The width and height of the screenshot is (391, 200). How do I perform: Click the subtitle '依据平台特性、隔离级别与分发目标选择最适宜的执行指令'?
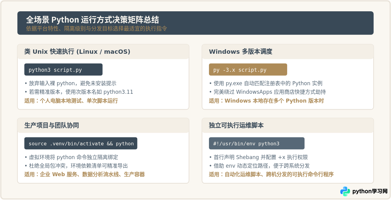click(x=97, y=29)
